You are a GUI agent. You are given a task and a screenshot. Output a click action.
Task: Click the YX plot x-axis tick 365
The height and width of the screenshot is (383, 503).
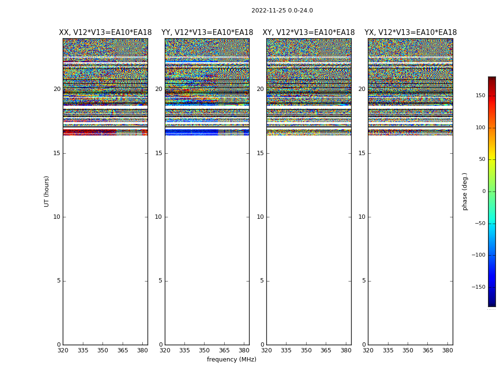tap(428, 350)
